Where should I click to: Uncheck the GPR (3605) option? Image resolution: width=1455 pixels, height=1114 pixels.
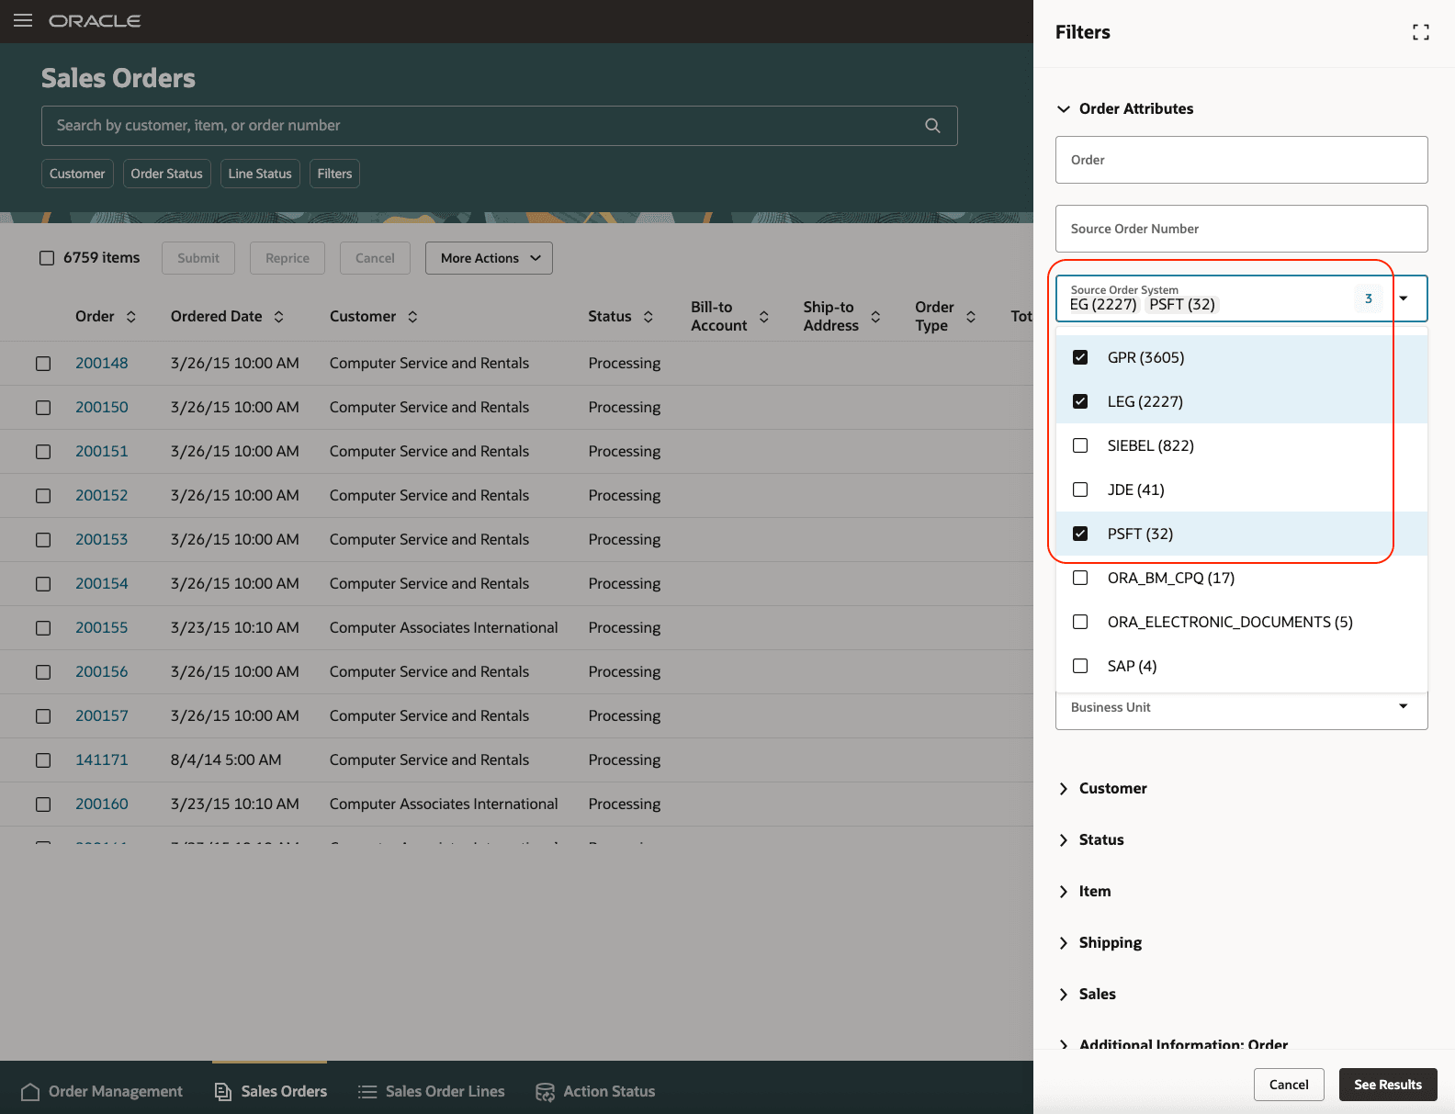coord(1080,357)
